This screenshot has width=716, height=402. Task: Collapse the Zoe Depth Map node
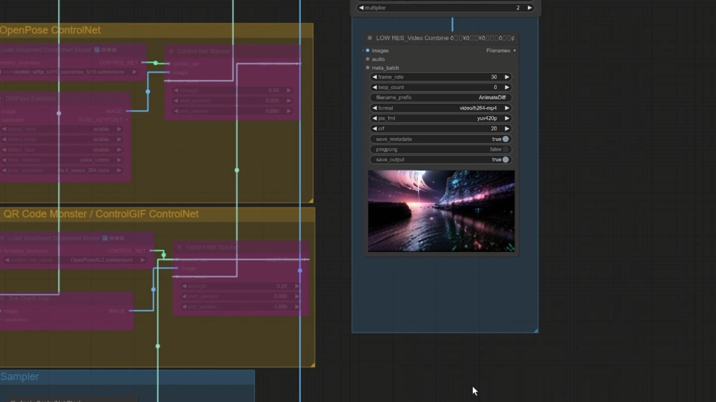tap(2, 298)
